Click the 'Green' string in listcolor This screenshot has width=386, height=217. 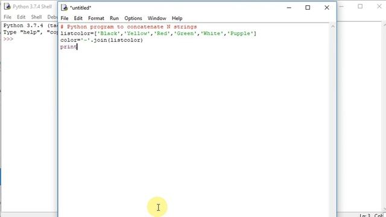[x=185, y=34]
